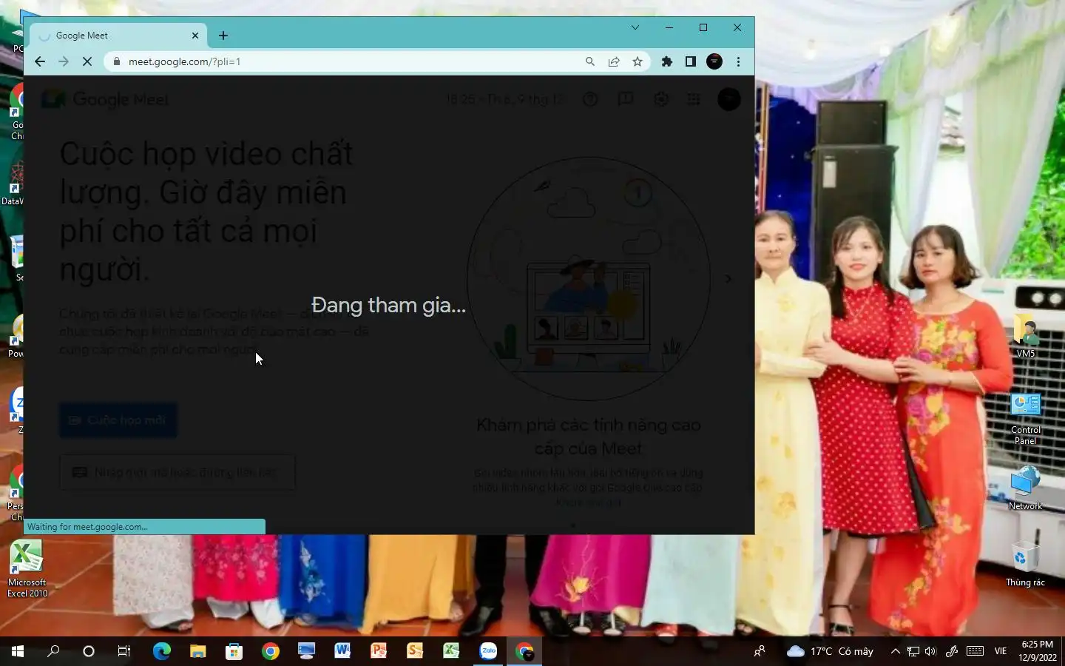Open Excel from the taskbar
Viewport: 1065px width, 666px height.
[x=451, y=651]
